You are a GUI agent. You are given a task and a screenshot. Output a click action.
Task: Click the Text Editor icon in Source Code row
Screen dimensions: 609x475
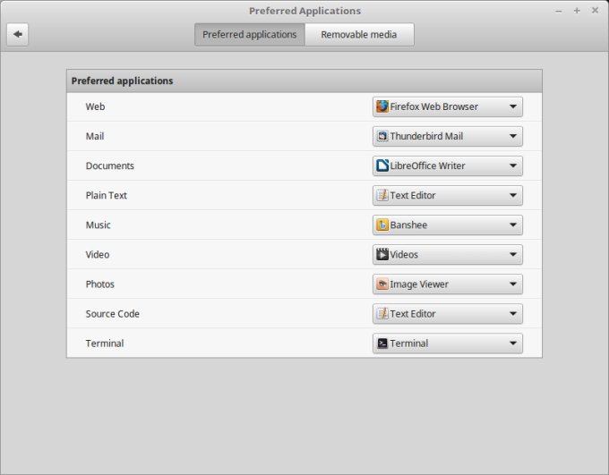click(382, 314)
